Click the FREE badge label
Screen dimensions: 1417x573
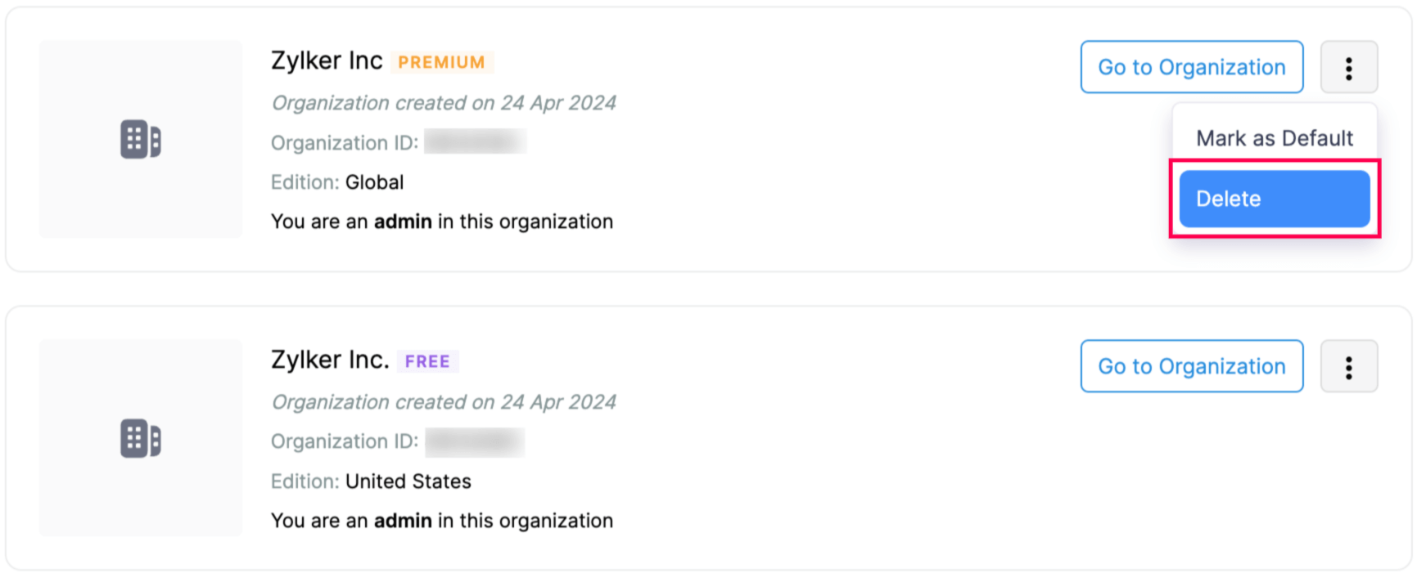[427, 361]
